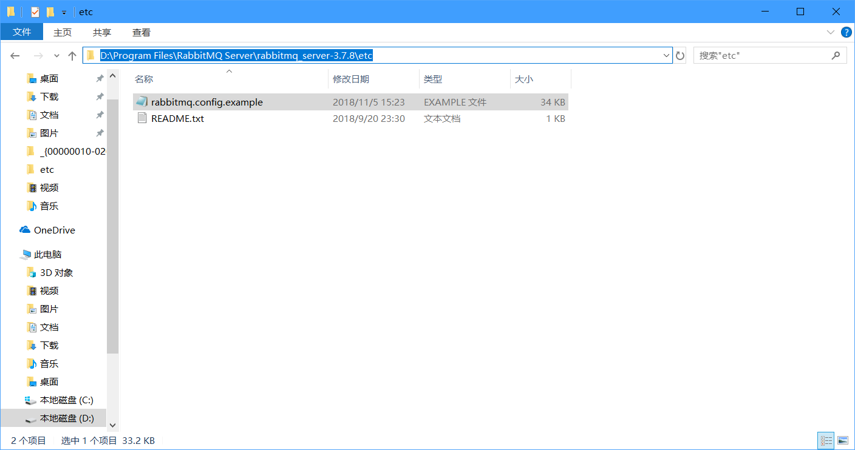Switch to details view layout icon

826,440
